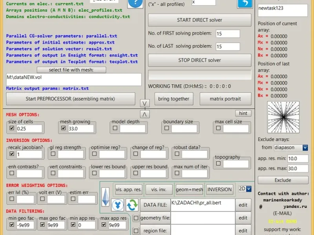Viewport: 314px width, 235px height.
Task: Click the blue double-chevron download icon
Action: pyautogui.click(x=117, y=205)
